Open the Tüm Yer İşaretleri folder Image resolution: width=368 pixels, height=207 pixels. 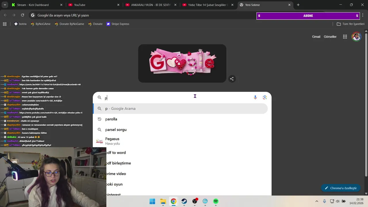click(x=350, y=24)
